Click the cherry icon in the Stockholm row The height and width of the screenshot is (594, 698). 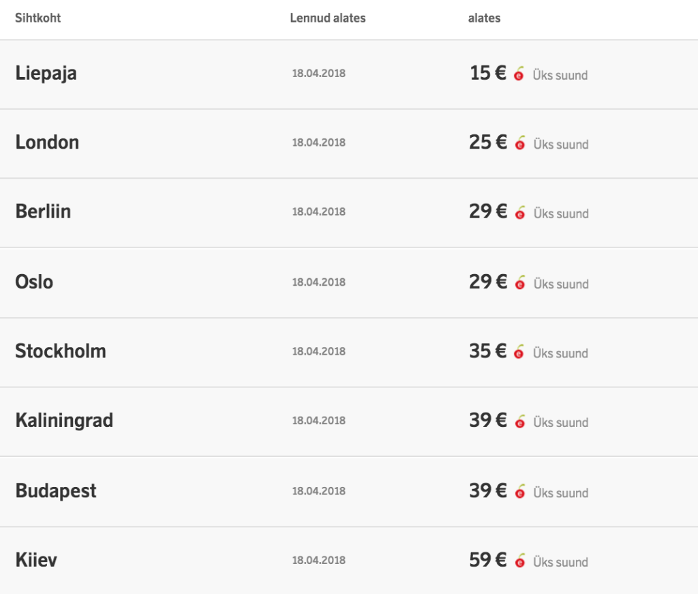click(x=519, y=353)
